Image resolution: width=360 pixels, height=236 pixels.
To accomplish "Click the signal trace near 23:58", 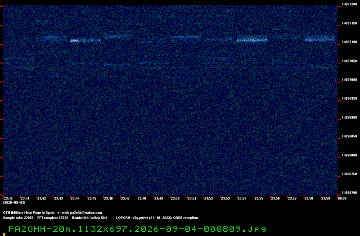I will 319,39.
